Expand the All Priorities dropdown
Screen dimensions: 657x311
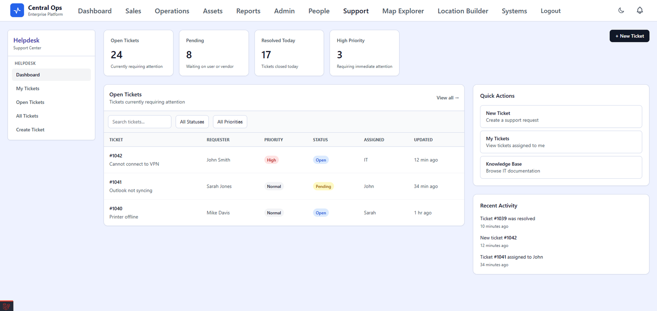pyautogui.click(x=230, y=122)
